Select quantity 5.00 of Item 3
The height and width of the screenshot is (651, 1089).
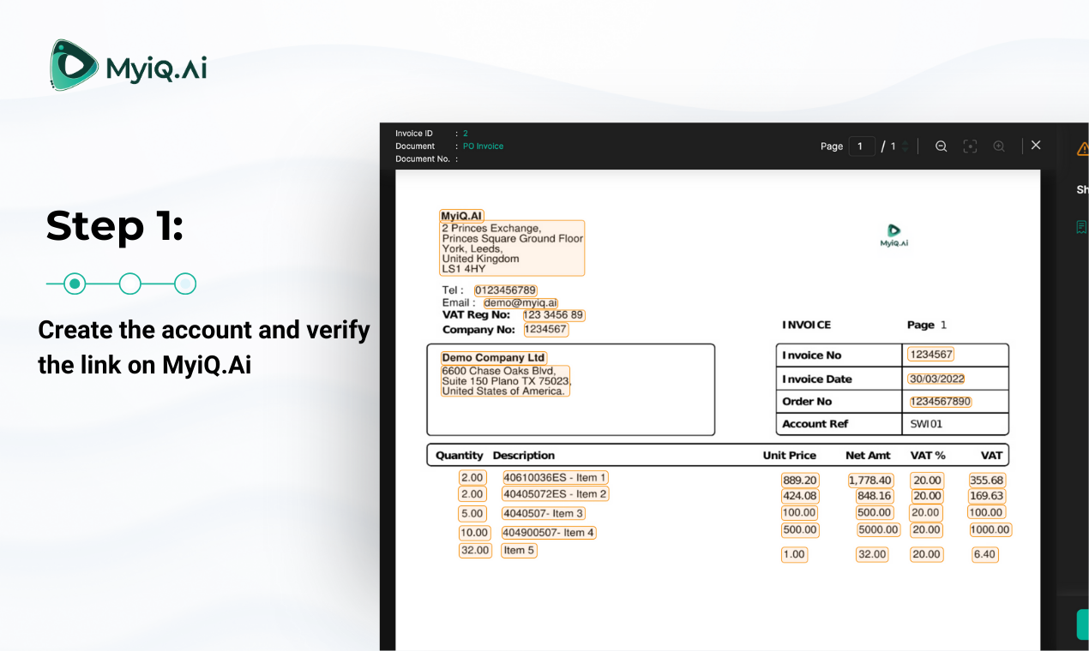(x=472, y=514)
